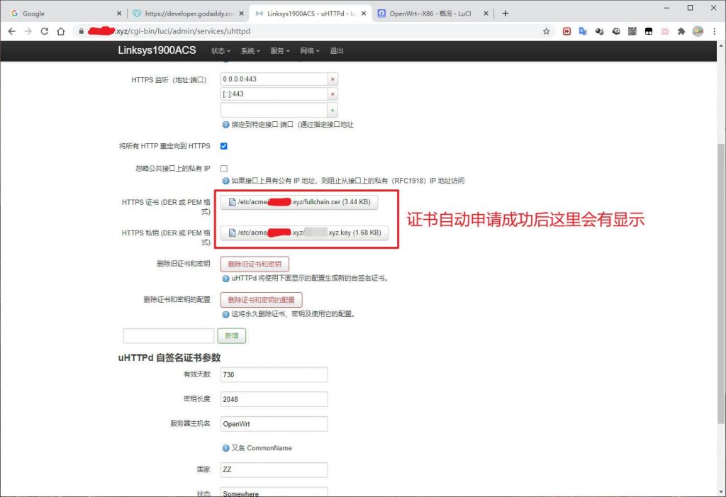This screenshot has width=726, height=497.
Task: Focus the empty HTTPS listen address field
Action: point(274,110)
